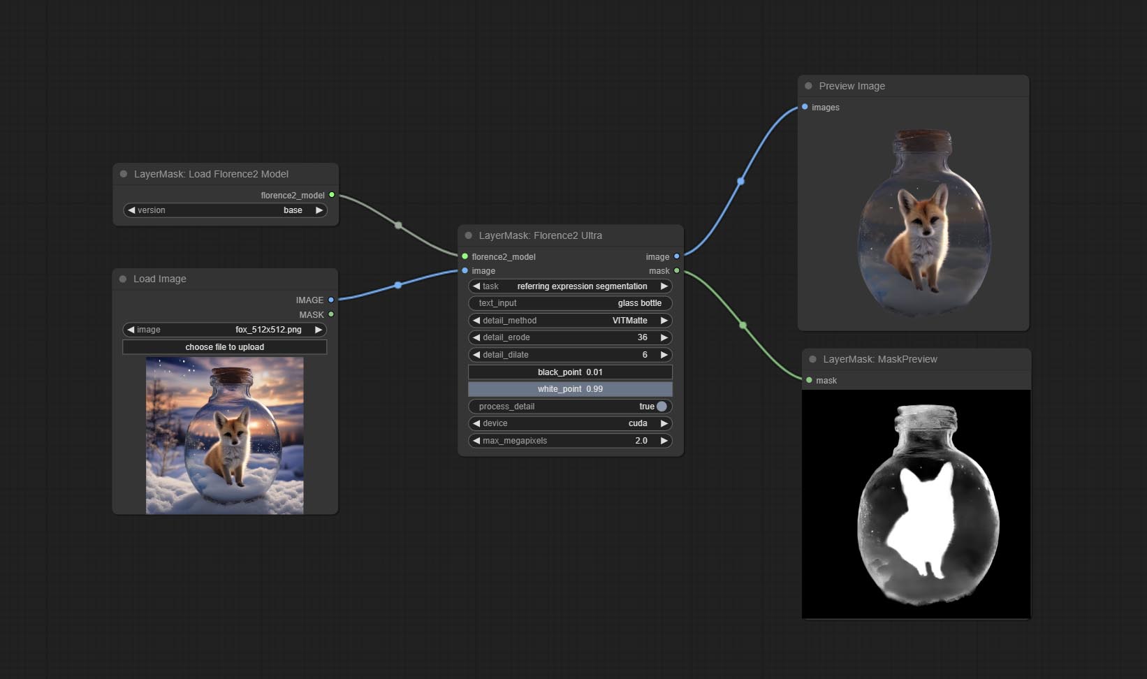Click the white_point 0.99 slider
Viewport: 1147px width, 679px height.
pos(570,389)
